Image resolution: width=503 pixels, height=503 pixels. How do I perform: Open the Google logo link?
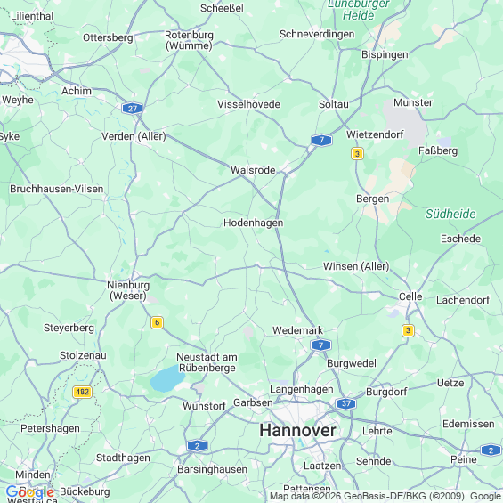pos(30,492)
